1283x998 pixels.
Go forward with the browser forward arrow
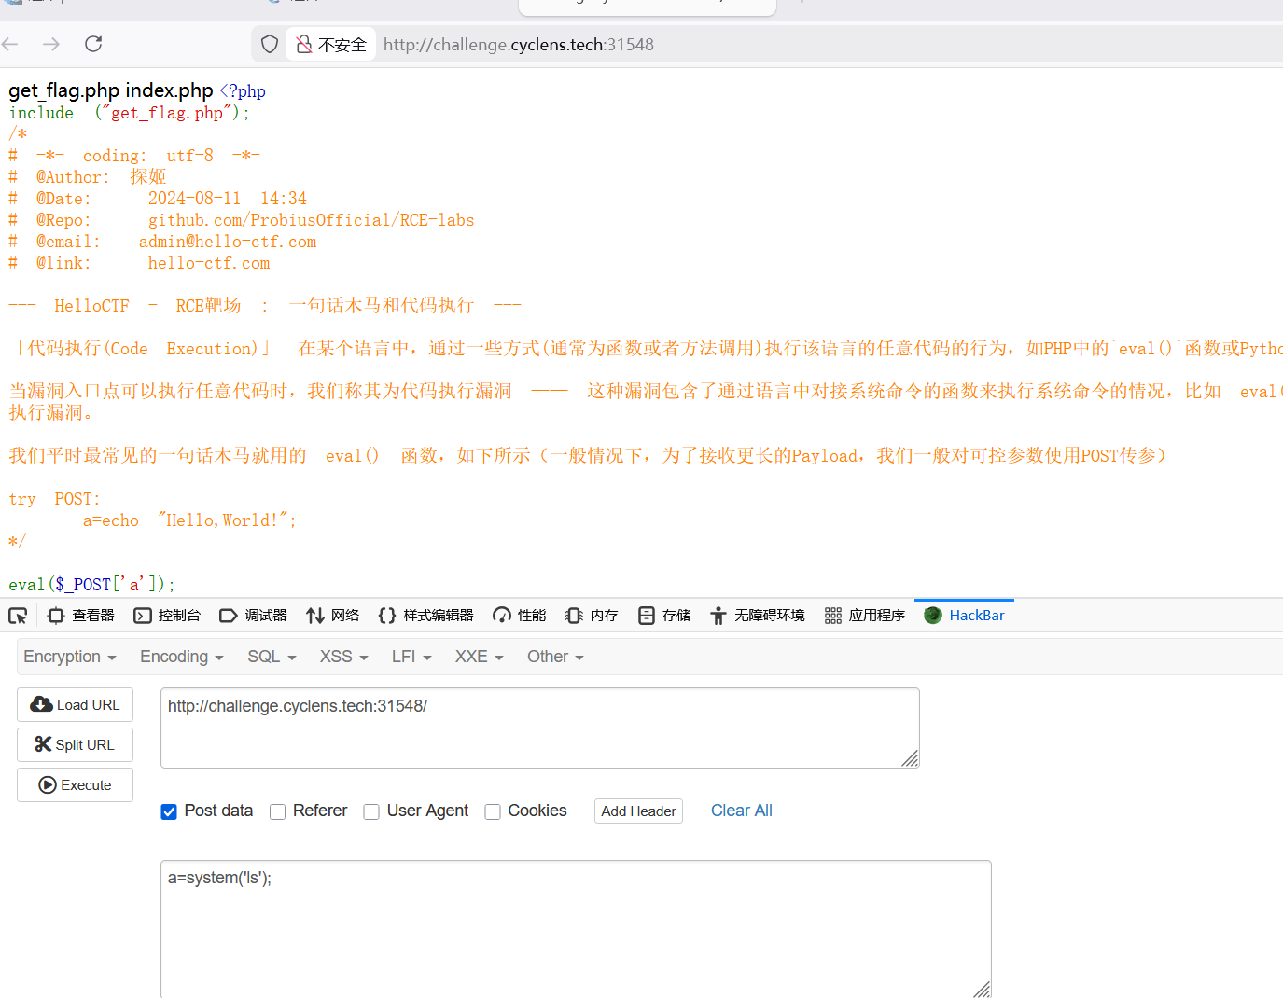pyautogui.click(x=51, y=44)
